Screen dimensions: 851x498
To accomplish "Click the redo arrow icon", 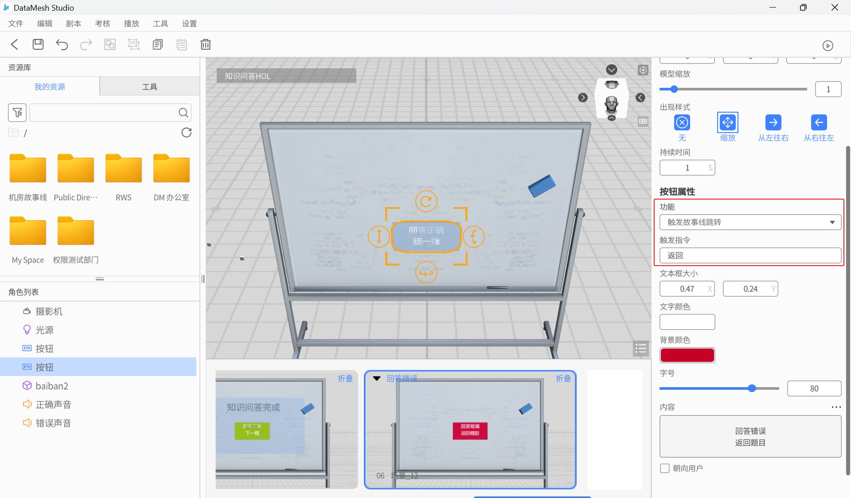I will (86, 44).
